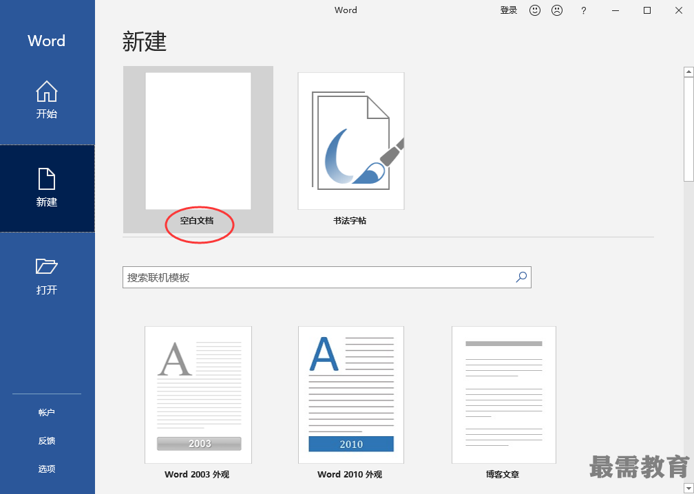Create a 空白文档 blank document
The height and width of the screenshot is (494, 694).
198,149
